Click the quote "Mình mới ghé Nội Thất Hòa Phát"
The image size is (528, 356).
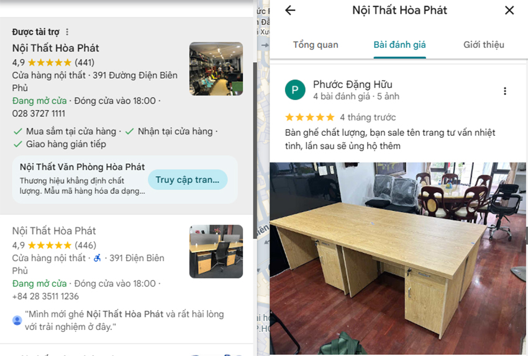coord(124,321)
